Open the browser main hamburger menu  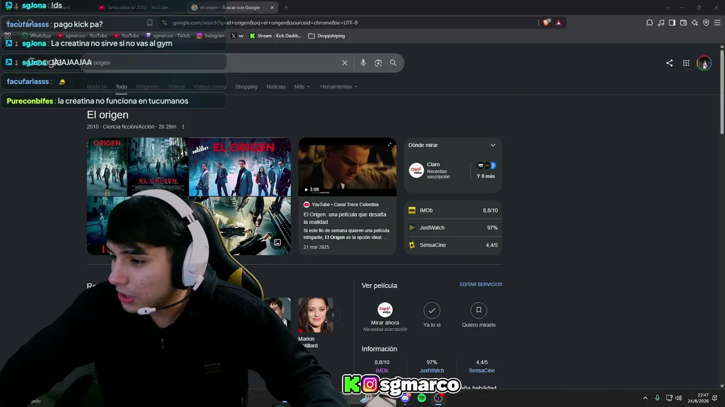tap(717, 23)
